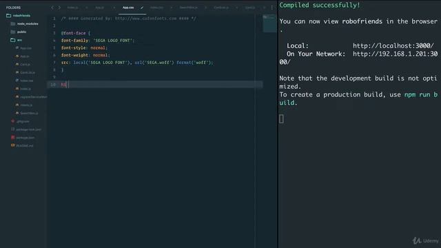
Task: Click the font-style: normal line
Action: pos(84,48)
